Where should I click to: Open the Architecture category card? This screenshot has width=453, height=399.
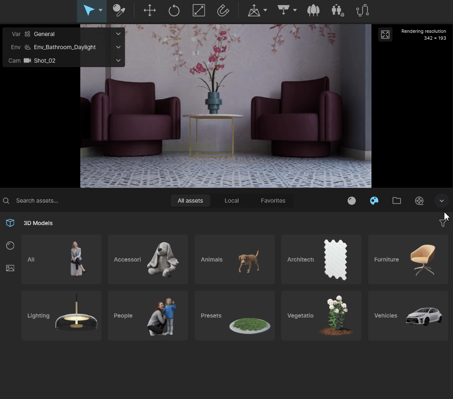pos(321,259)
